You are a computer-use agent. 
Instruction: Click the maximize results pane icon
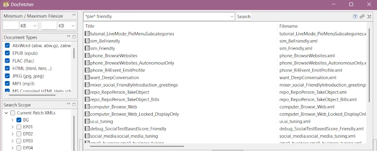coord(369,16)
